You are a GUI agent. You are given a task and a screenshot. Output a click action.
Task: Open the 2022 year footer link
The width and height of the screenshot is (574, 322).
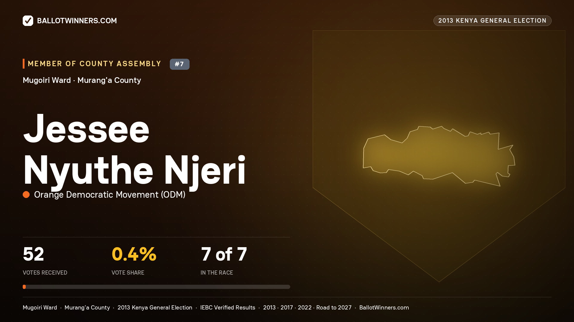click(304, 307)
